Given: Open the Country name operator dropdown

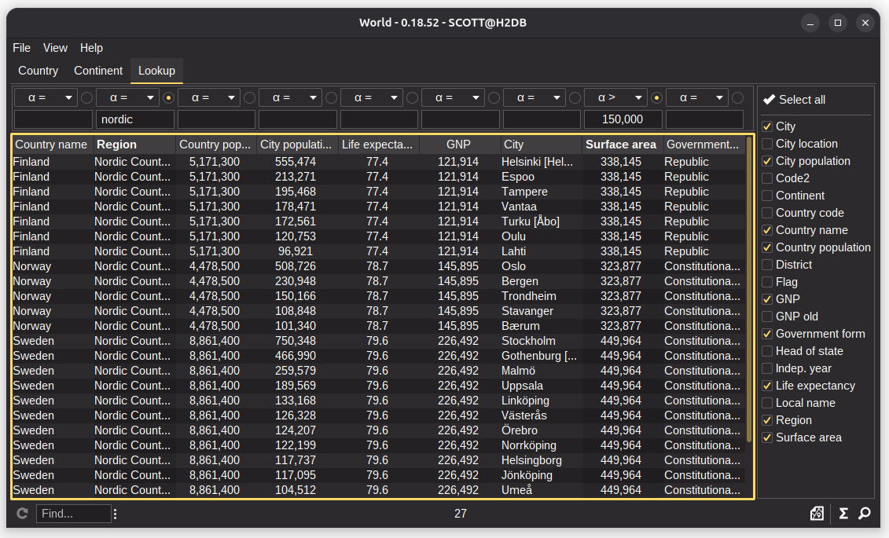Looking at the screenshot, I should coord(46,98).
